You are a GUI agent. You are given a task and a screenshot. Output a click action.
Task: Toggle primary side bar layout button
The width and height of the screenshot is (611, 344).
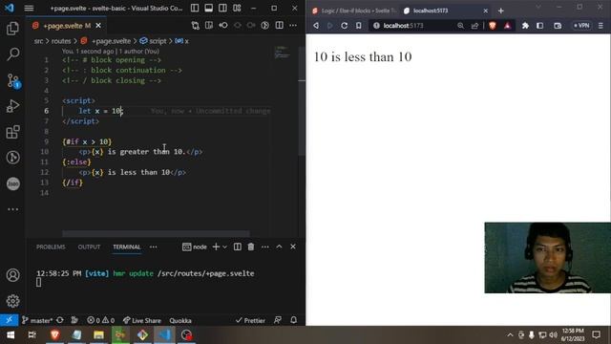(195, 8)
